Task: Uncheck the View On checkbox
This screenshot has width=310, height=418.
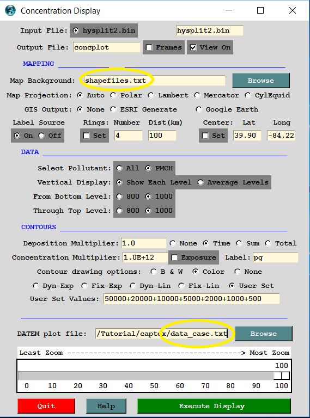Action: pyautogui.click(x=193, y=47)
